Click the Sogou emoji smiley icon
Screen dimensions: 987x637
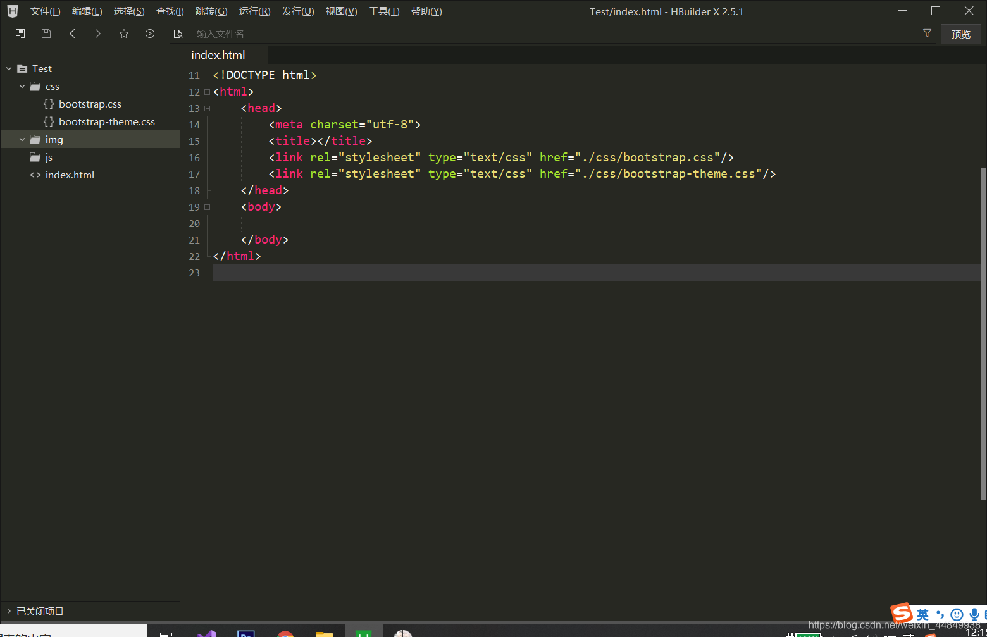coord(957,614)
